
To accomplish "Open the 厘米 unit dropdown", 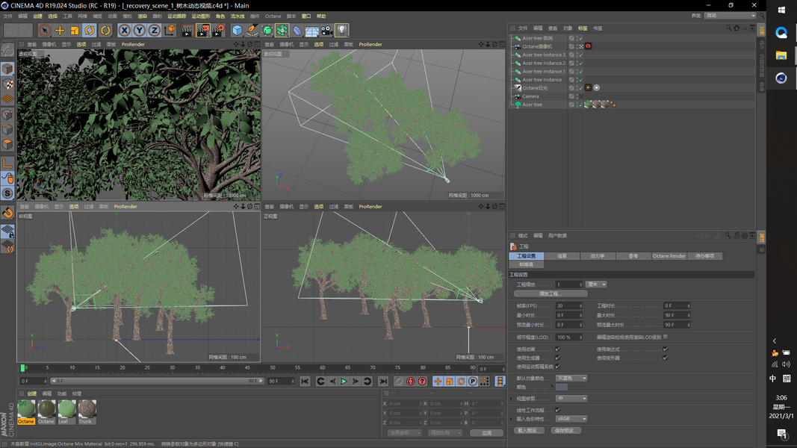I will 596,284.
